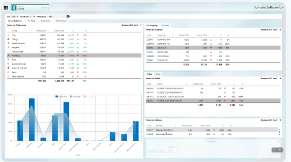Switch to Klant tab beside Artikel

158,74
